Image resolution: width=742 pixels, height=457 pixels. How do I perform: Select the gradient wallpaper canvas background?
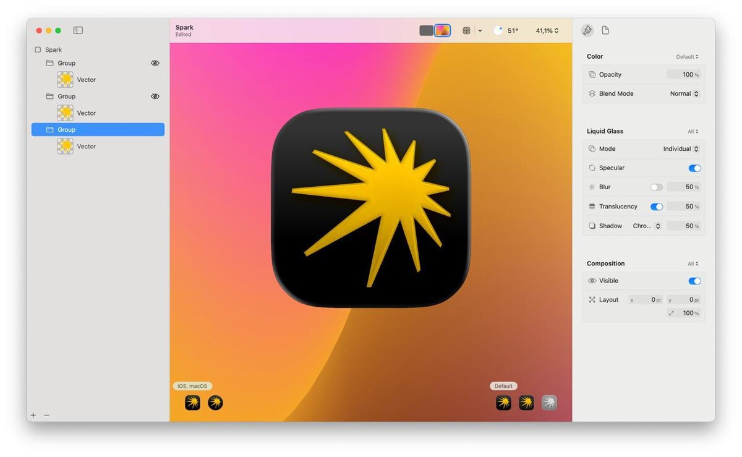(x=442, y=30)
